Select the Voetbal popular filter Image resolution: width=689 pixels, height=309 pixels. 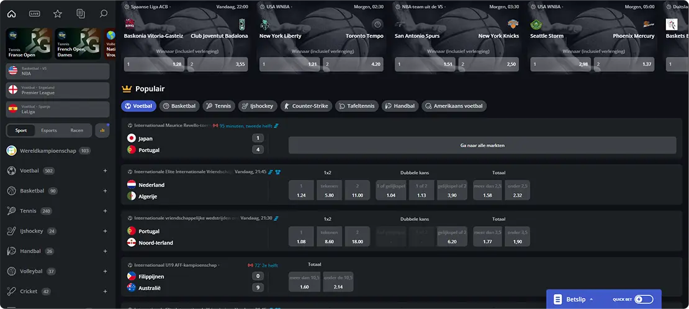tap(138, 106)
